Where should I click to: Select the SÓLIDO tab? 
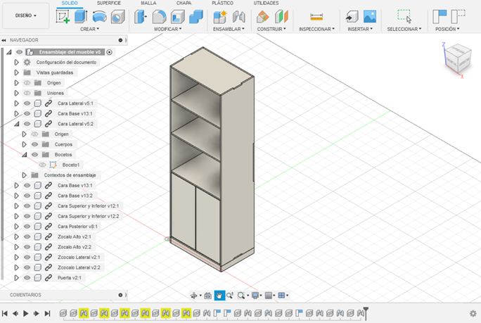(x=70, y=3)
